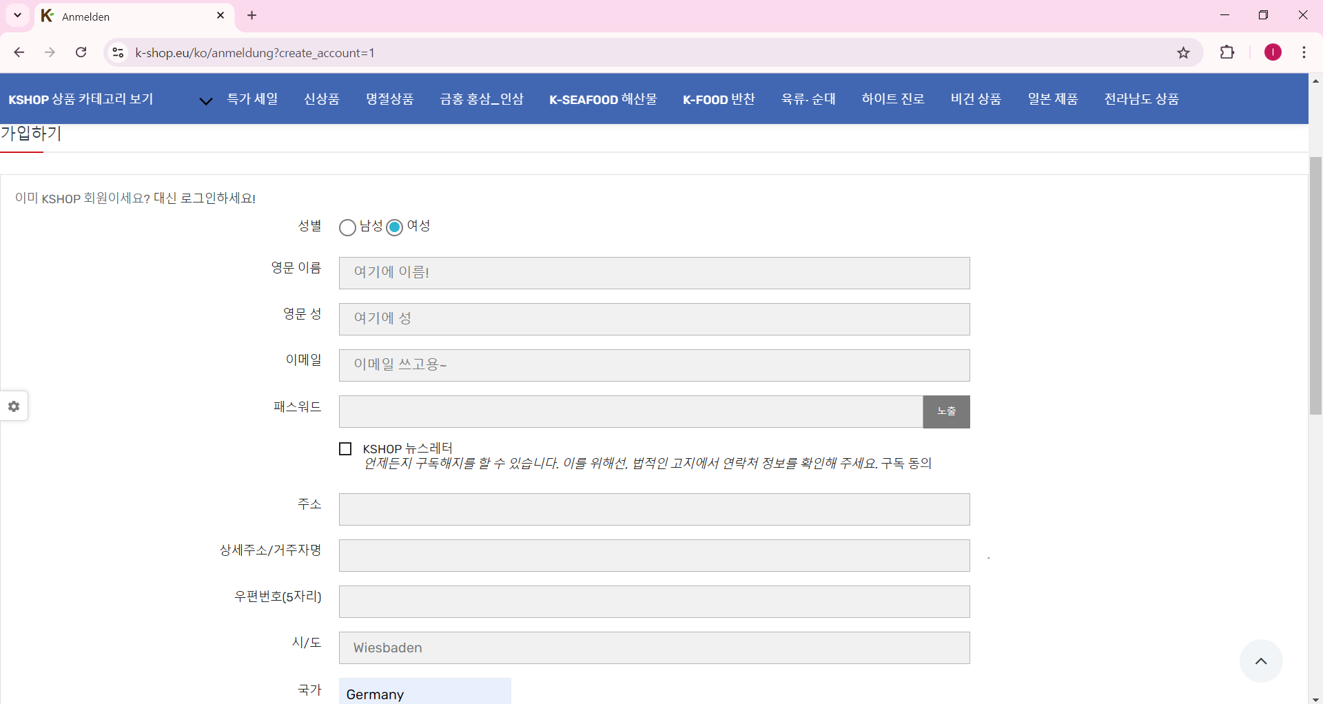The image size is (1323, 704).
Task: Close the Anmelden tab
Action: 220,15
